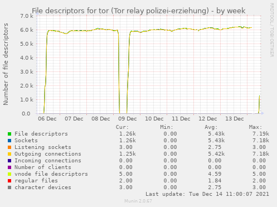Viewport: 277px width, 207px height.
Task: Click the regular files Avg value 1.84
Action: 215,181
